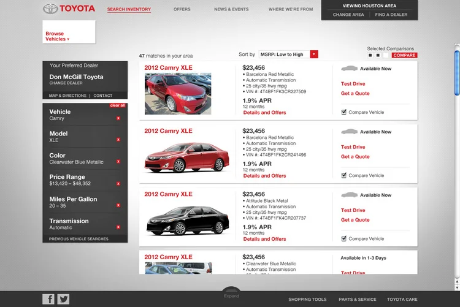
Task: Remove the Vehicle Camry filter
Action: (x=118, y=118)
